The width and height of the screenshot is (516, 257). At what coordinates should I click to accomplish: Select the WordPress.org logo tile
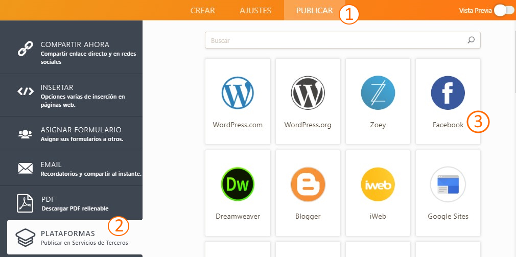[308, 93]
